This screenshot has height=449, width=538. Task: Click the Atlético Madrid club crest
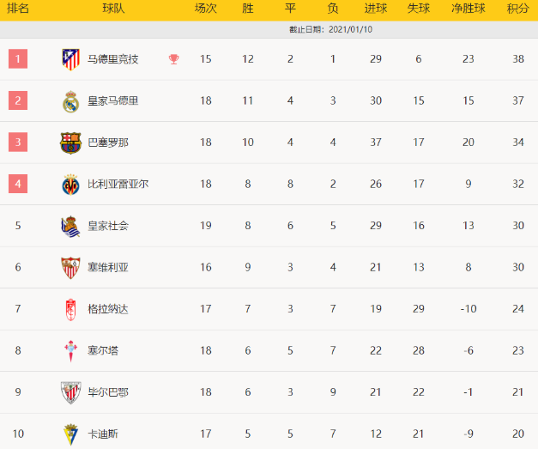[x=70, y=59]
